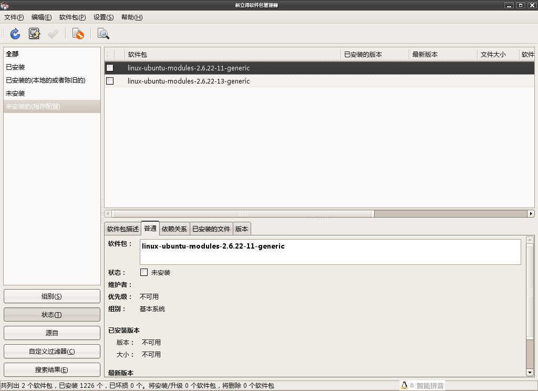Maximize the Synaptic window
538x391 pixels.
521,5
